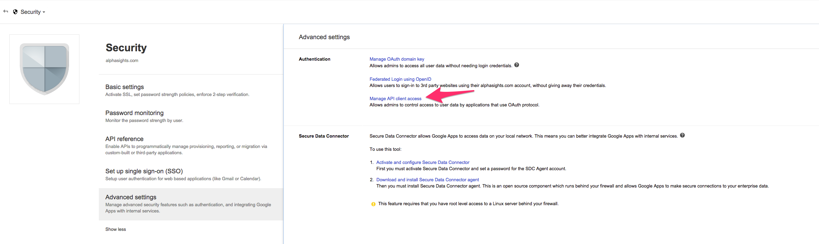Select Advanced settings section
The image size is (819, 244).
[x=191, y=204]
